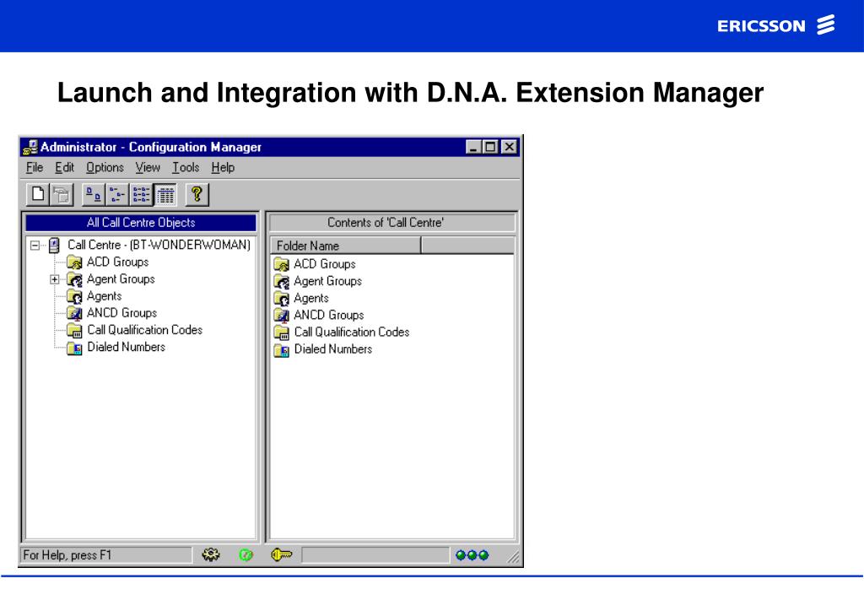864x611 pixels.
Task: Switch to List view toolbar button
Action: (141, 194)
